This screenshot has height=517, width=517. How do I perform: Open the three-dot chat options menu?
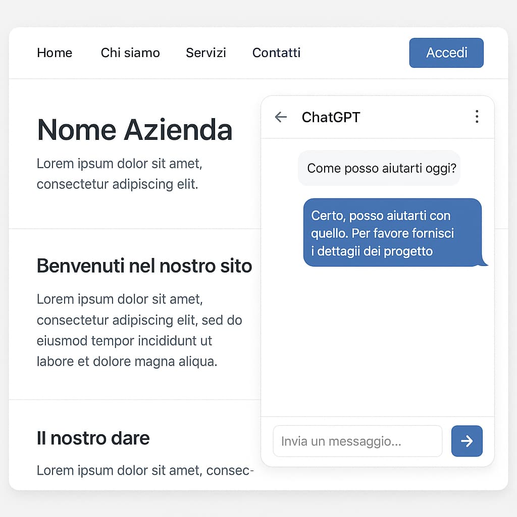tap(477, 117)
